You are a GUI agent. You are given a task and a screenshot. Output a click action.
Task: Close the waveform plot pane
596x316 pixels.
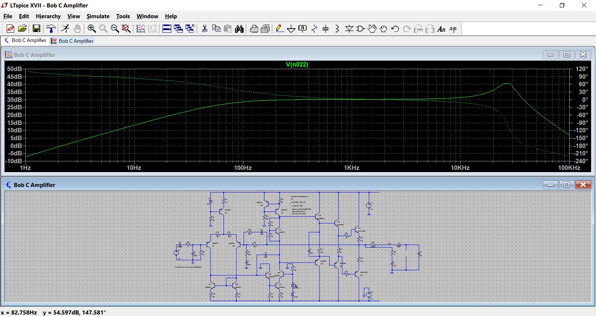[583, 55]
